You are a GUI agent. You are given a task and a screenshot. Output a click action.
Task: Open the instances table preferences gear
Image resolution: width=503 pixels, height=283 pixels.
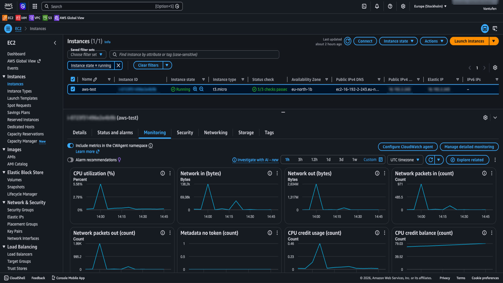click(x=495, y=68)
